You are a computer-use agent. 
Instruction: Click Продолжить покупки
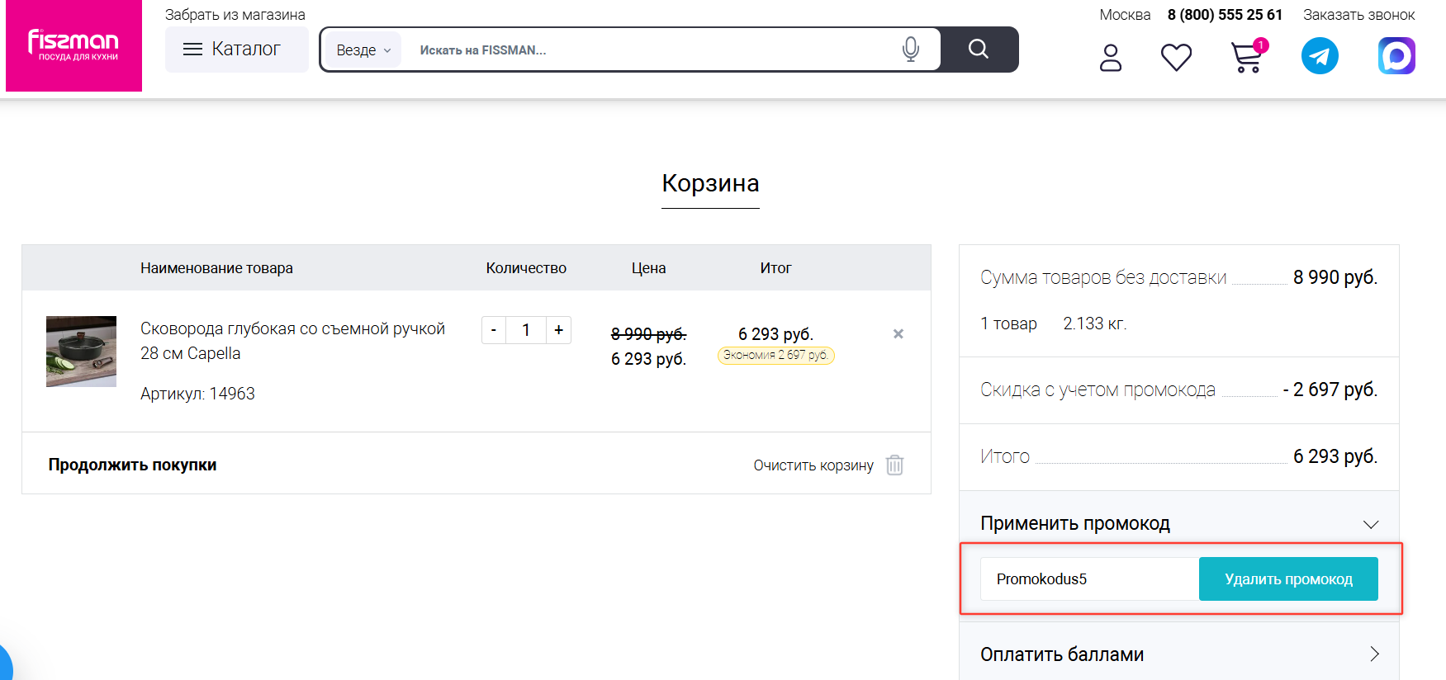(x=132, y=465)
